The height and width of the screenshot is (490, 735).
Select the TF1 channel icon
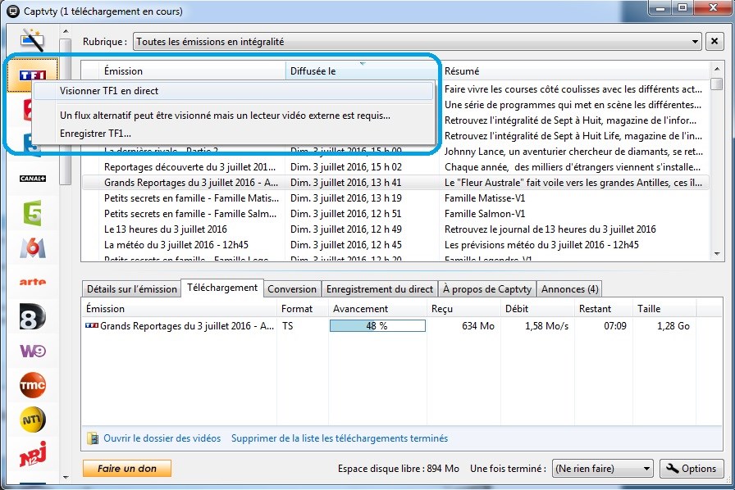(32, 75)
